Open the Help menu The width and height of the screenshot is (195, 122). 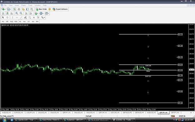point(45,5)
